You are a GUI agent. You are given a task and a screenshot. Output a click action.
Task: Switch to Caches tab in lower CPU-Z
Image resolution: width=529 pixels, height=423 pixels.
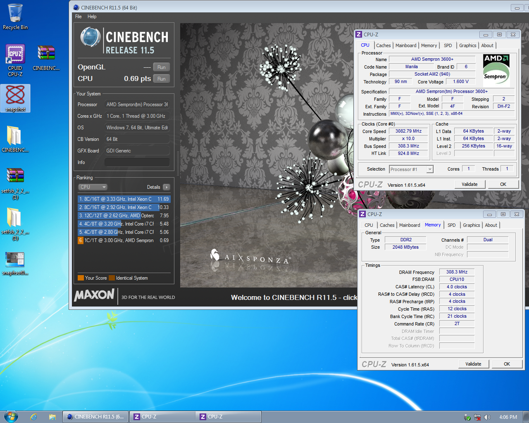click(x=387, y=225)
